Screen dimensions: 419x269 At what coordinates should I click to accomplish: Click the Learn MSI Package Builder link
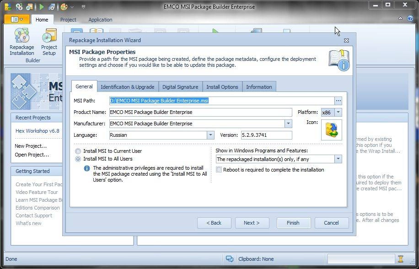pos(39,200)
